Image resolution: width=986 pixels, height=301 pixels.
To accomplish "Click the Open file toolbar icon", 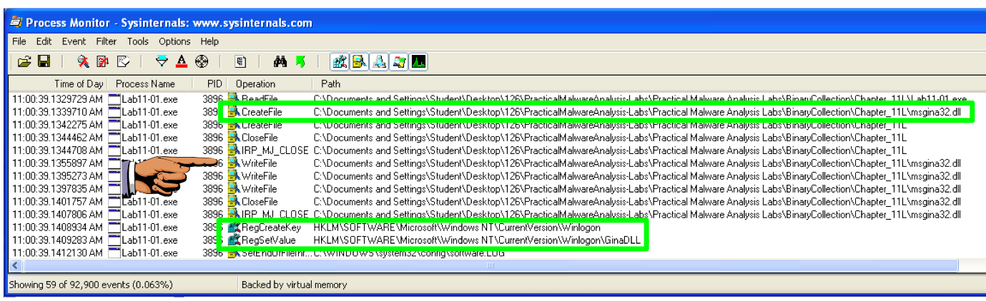I will click(24, 62).
